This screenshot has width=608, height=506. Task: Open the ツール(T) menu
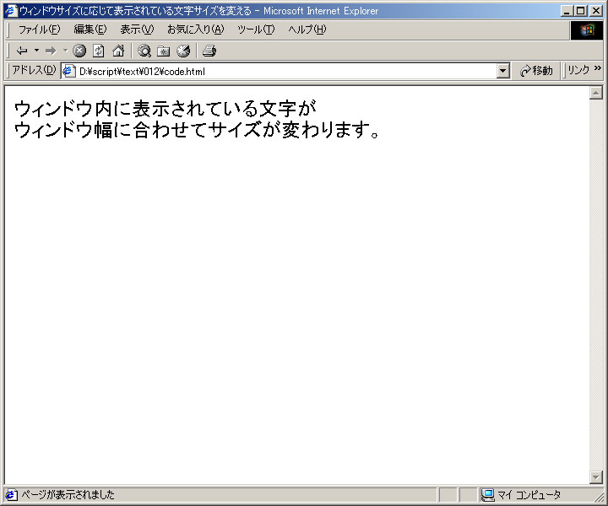[x=256, y=30]
